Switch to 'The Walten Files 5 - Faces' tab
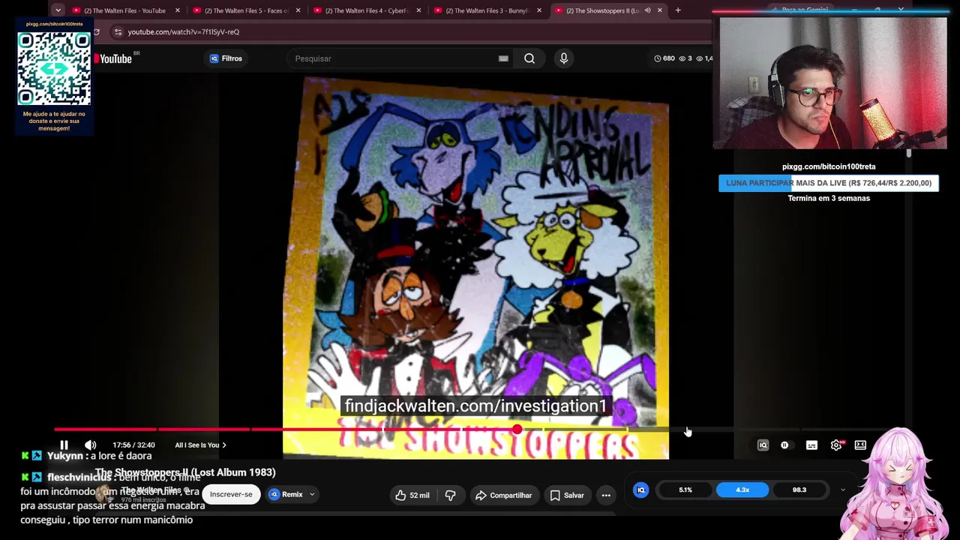 [x=246, y=10]
